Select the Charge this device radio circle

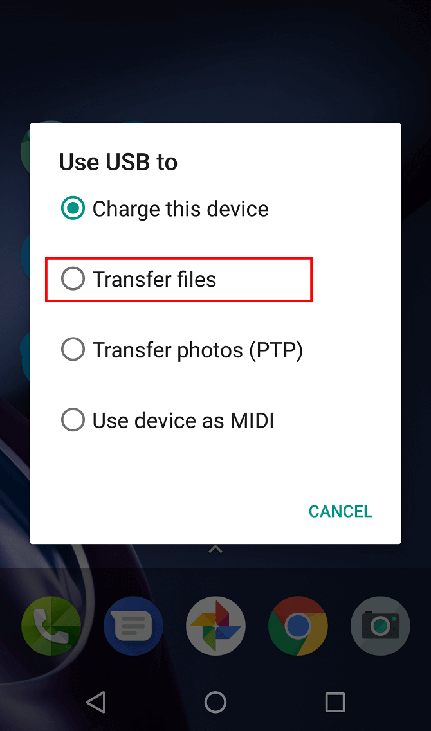coord(73,208)
